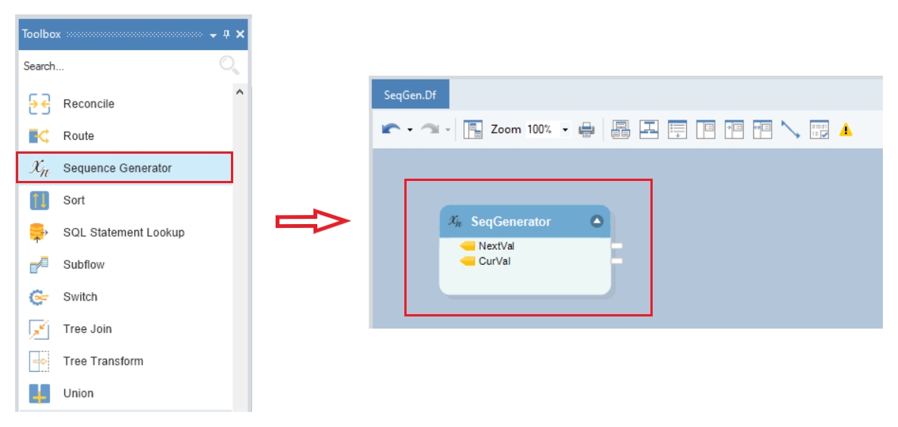The image size is (898, 427).
Task: Close the Toolbox panel
Action: [240, 34]
